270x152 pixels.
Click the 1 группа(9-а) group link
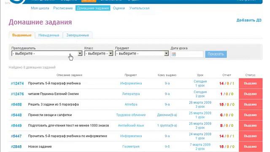pos(167,125)
